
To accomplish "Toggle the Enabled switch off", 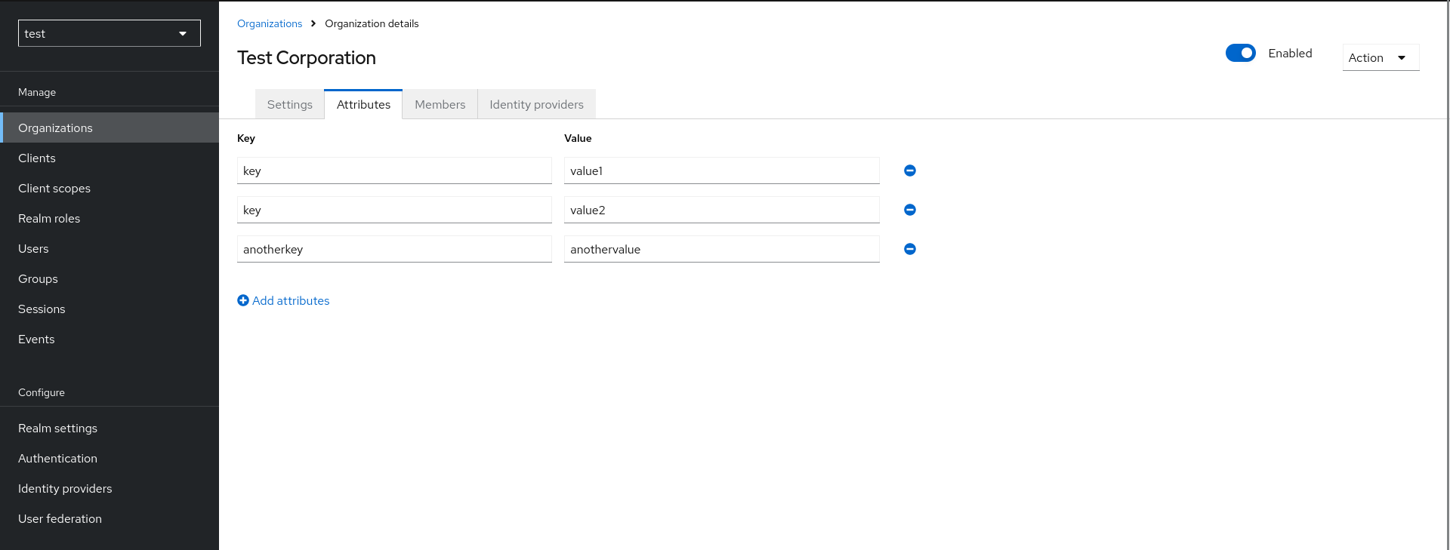I will click(1240, 53).
